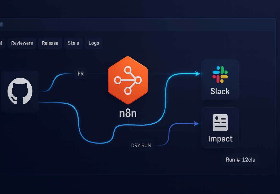Click the empty window title bar
This screenshot has width=280, height=194.
pos(140,25)
